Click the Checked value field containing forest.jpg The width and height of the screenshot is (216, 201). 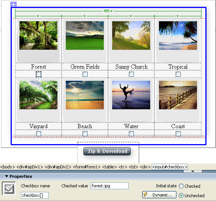pos(110,186)
